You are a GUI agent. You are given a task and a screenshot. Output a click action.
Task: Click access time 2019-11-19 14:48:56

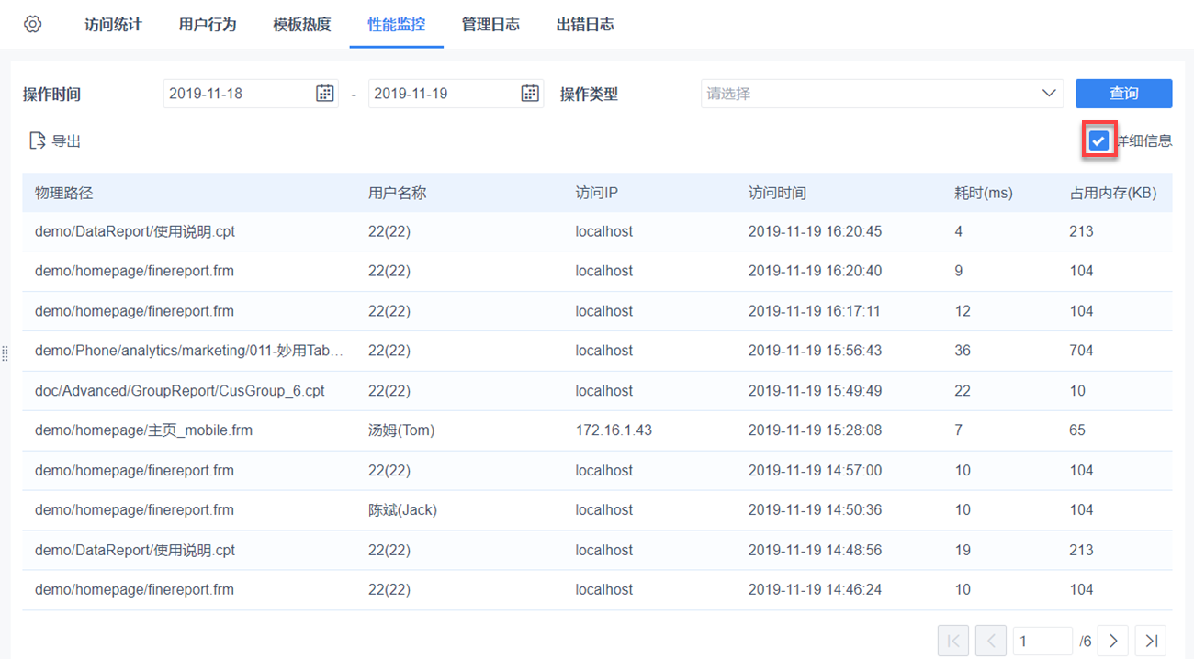815,550
